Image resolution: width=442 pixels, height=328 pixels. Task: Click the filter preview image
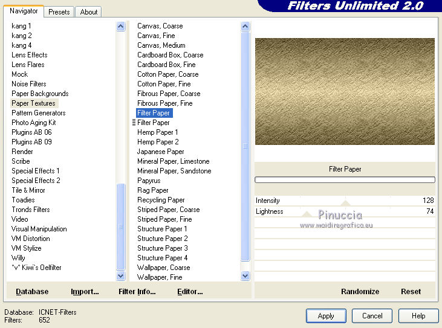(345, 91)
